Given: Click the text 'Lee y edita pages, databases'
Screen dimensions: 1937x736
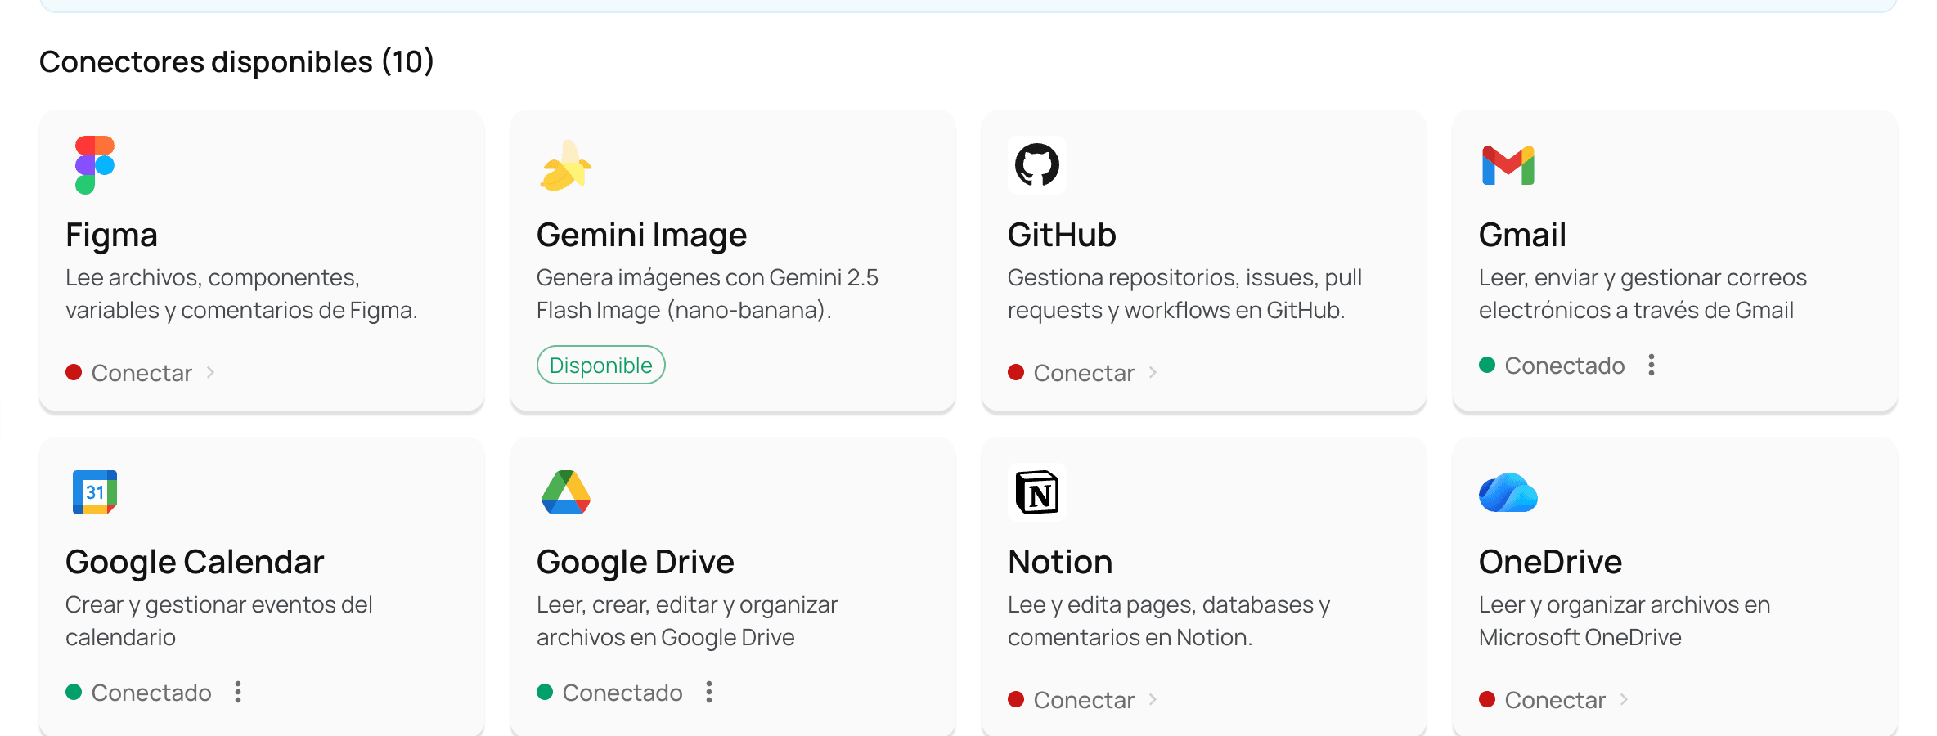Looking at the screenshot, I should [x=1161, y=605].
